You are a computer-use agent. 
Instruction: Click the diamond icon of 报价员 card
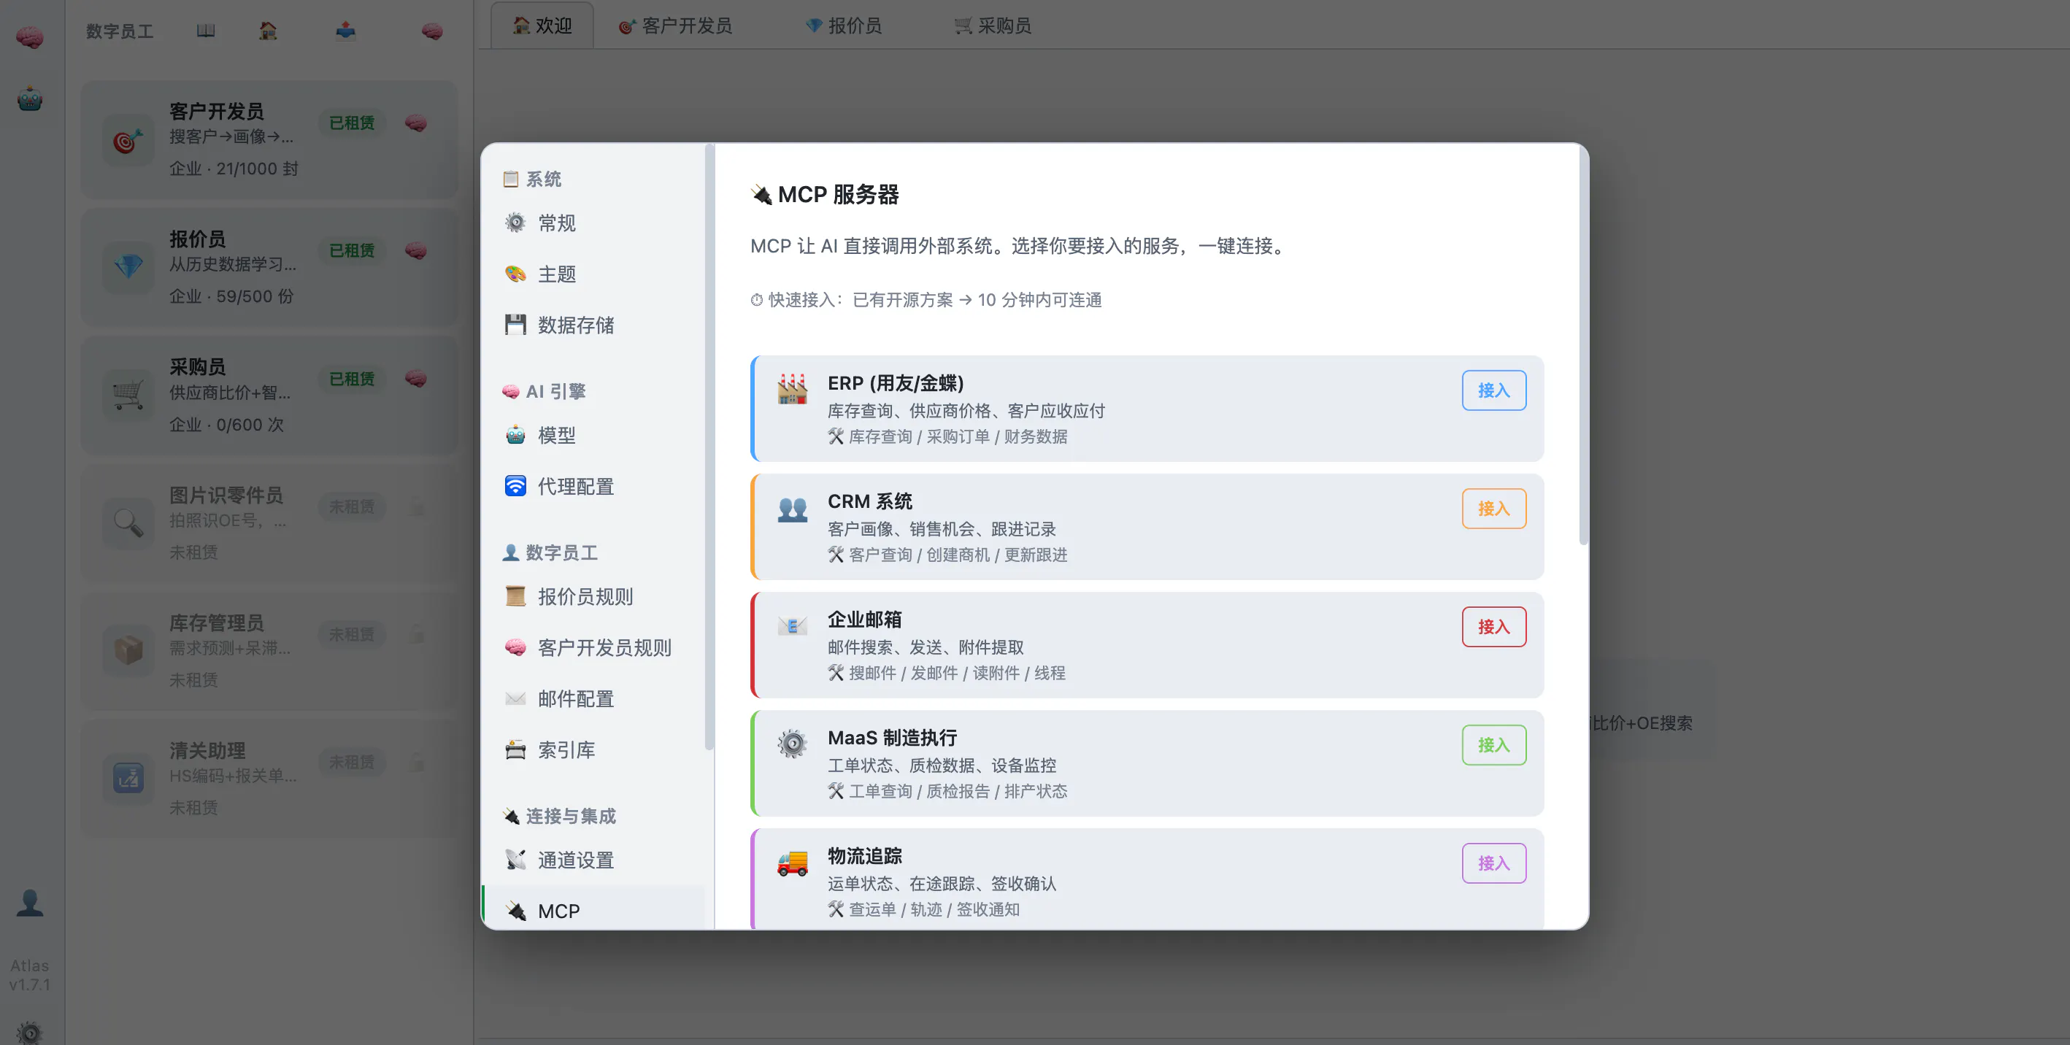pos(128,266)
